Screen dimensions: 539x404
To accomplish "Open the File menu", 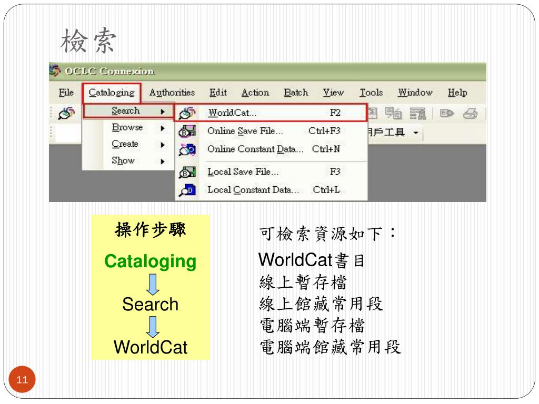I will pos(66,93).
